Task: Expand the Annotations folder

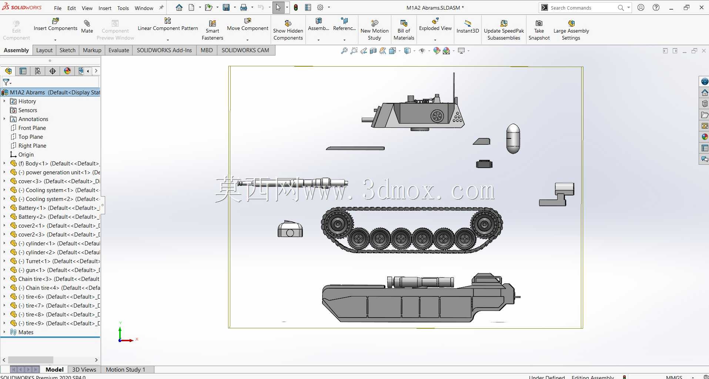Action: coord(4,119)
